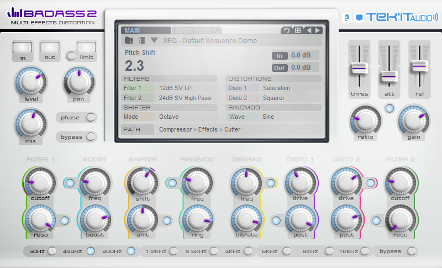Click the pan knob
This screenshot has height=268, width=442.
(x=79, y=82)
